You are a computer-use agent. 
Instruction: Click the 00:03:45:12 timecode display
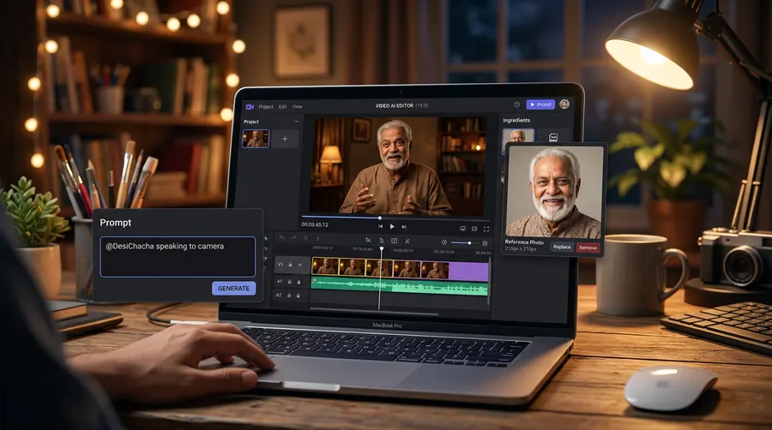(315, 224)
